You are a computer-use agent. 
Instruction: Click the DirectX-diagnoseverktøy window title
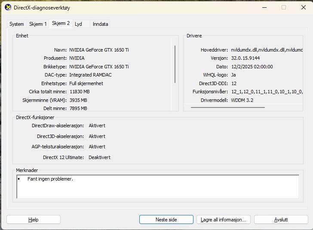point(42,8)
